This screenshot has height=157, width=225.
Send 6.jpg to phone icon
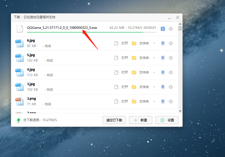click(163, 43)
